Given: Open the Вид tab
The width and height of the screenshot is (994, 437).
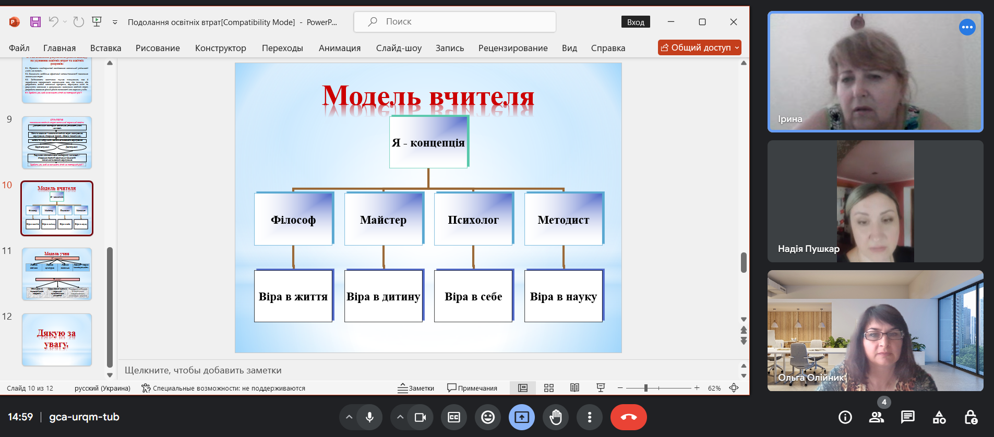Looking at the screenshot, I should coord(569,48).
